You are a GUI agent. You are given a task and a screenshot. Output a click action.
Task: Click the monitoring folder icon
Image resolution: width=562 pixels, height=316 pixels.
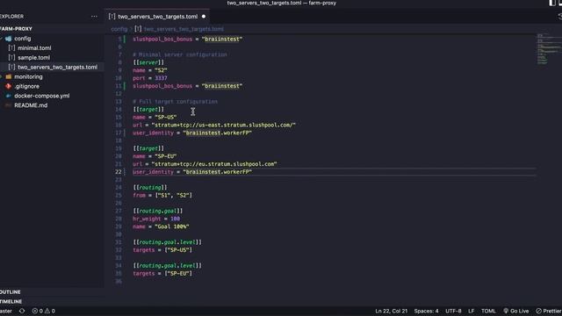click(9, 76)
